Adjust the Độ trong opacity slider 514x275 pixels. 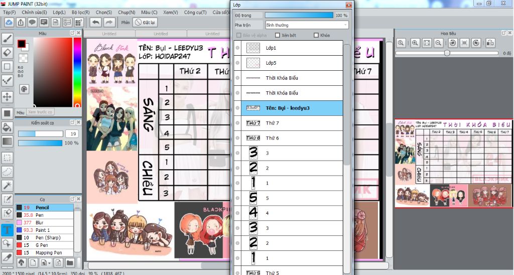tap(299, 15)
